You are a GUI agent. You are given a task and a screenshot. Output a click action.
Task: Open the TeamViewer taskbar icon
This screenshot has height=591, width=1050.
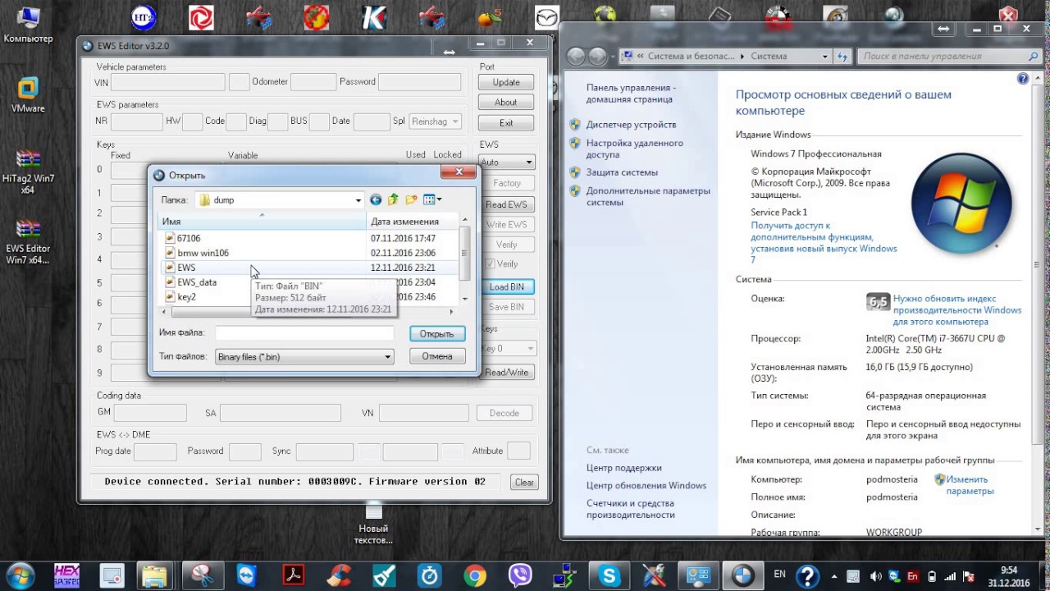[246, 576]
